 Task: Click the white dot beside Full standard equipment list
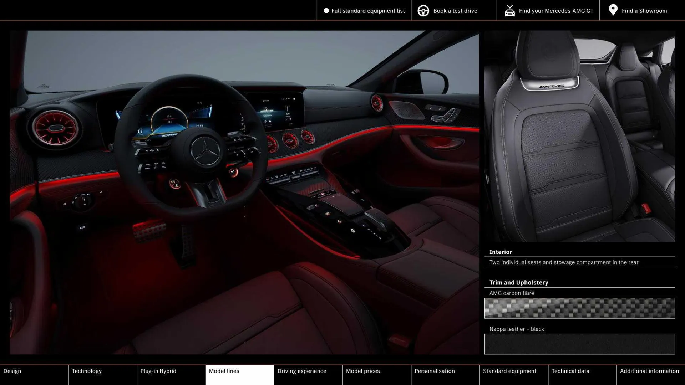pos(326,11)
